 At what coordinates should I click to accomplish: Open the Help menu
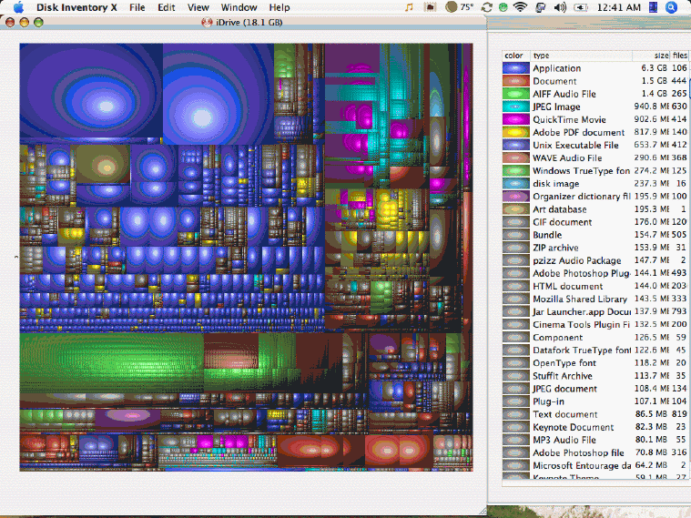279,7
